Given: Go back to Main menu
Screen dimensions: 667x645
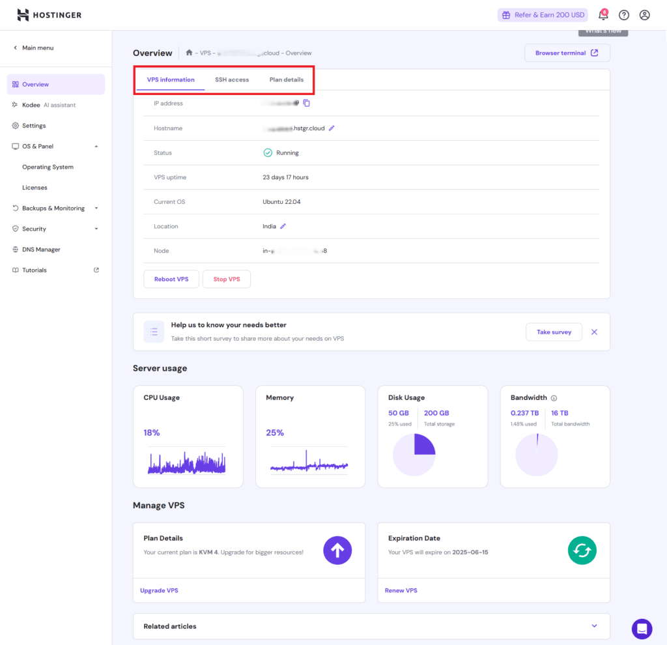Looking at the screenshot, I should click(33, 48).
